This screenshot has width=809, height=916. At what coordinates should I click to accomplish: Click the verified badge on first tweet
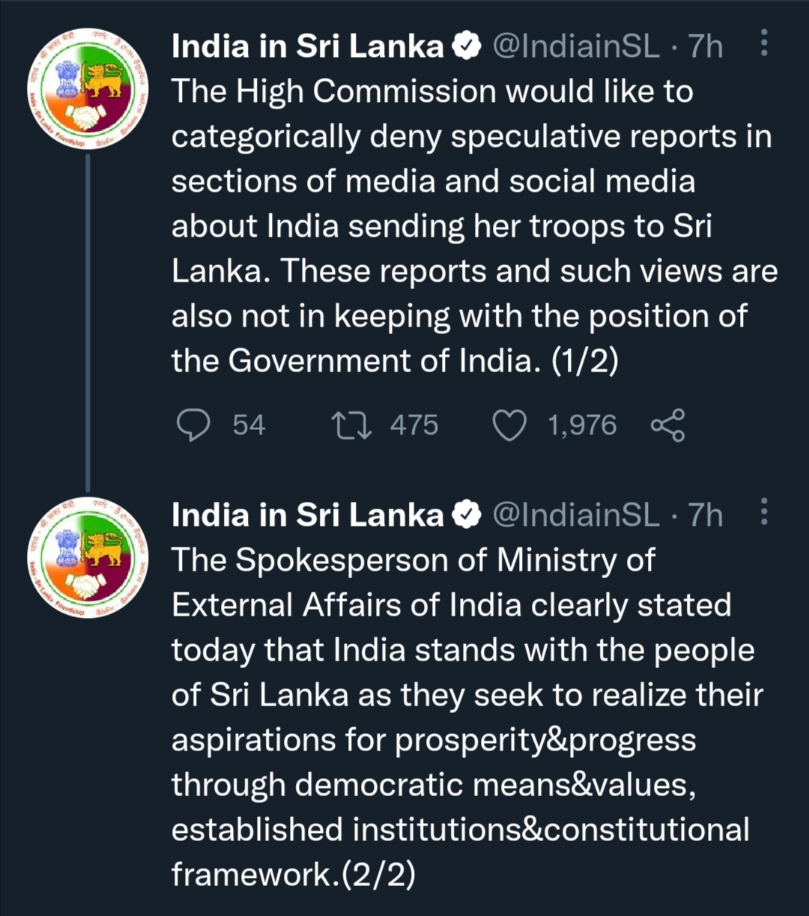468,47
